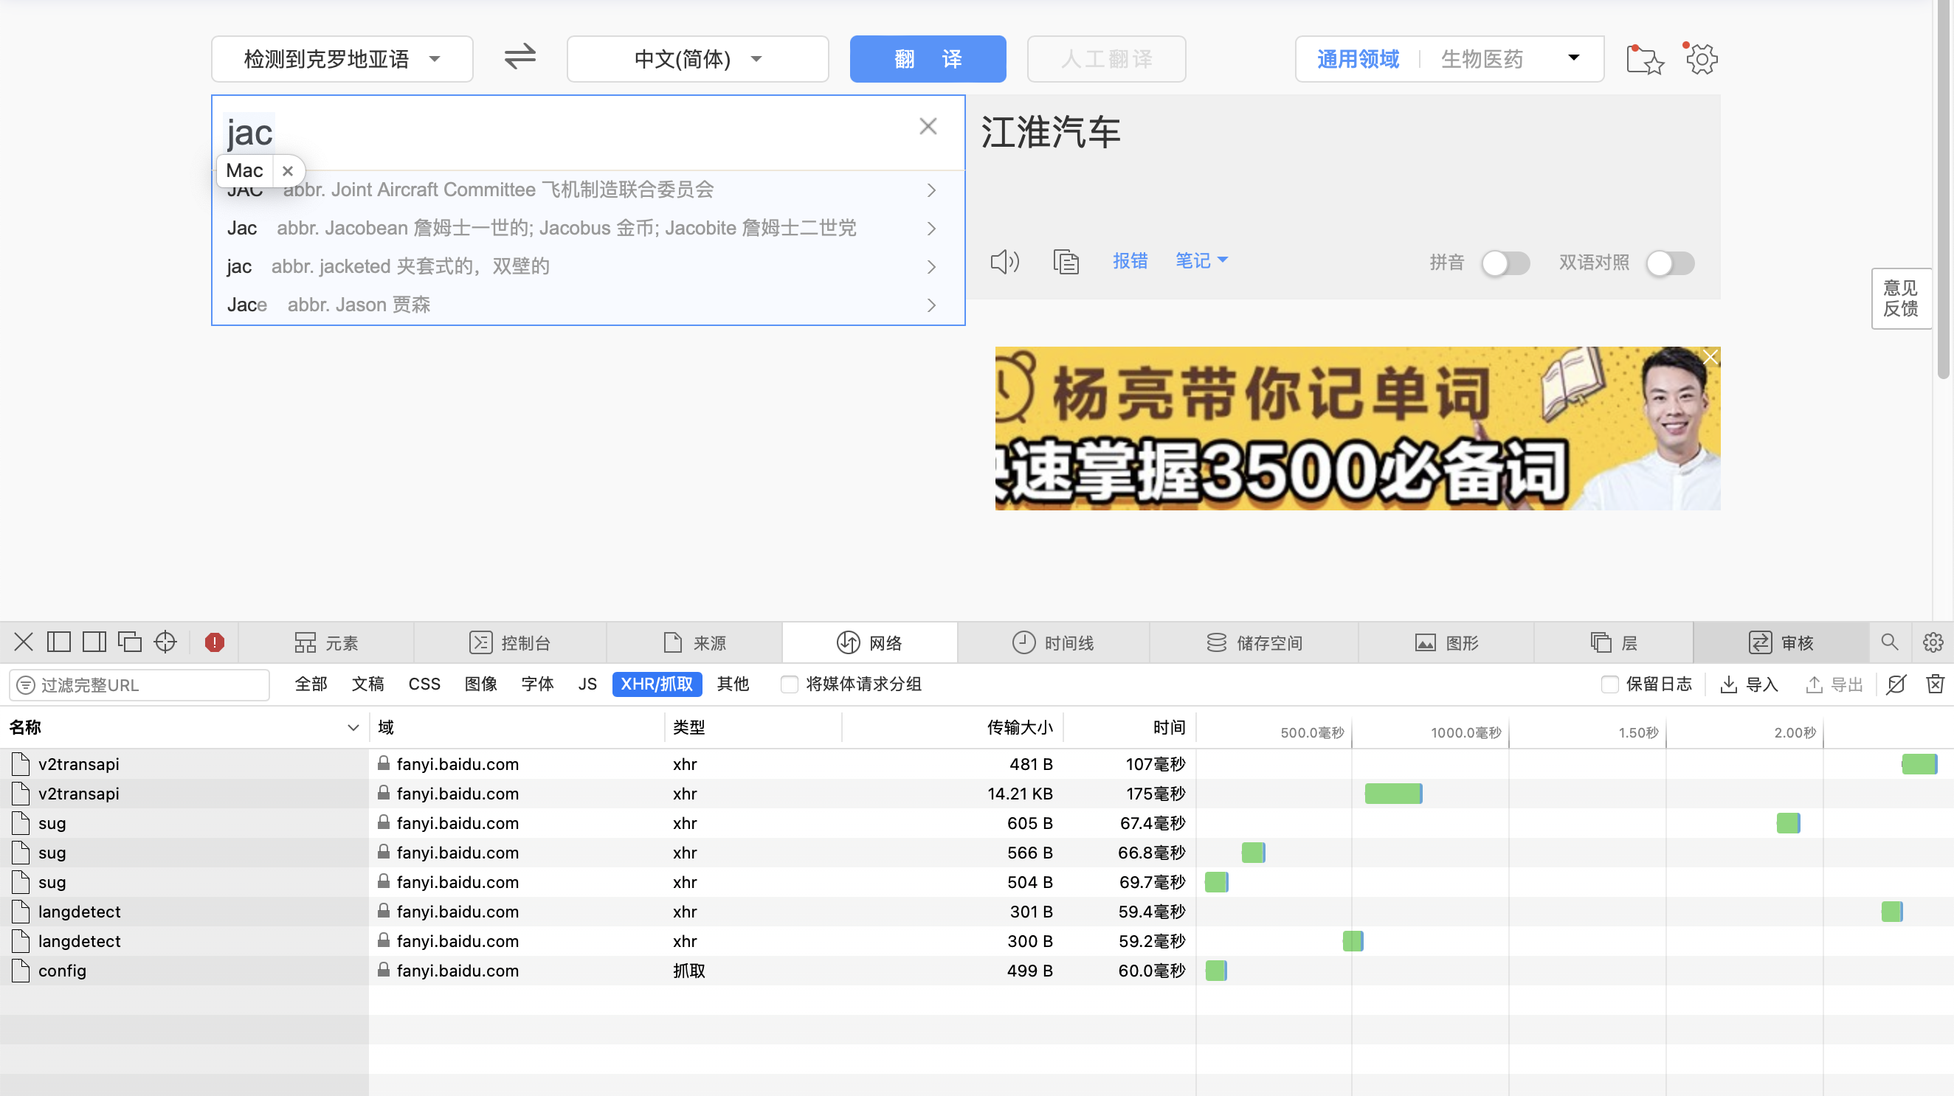Expand jac jacketed suggestion arrow
The image size is (1954, 1096).
[931, 267]
